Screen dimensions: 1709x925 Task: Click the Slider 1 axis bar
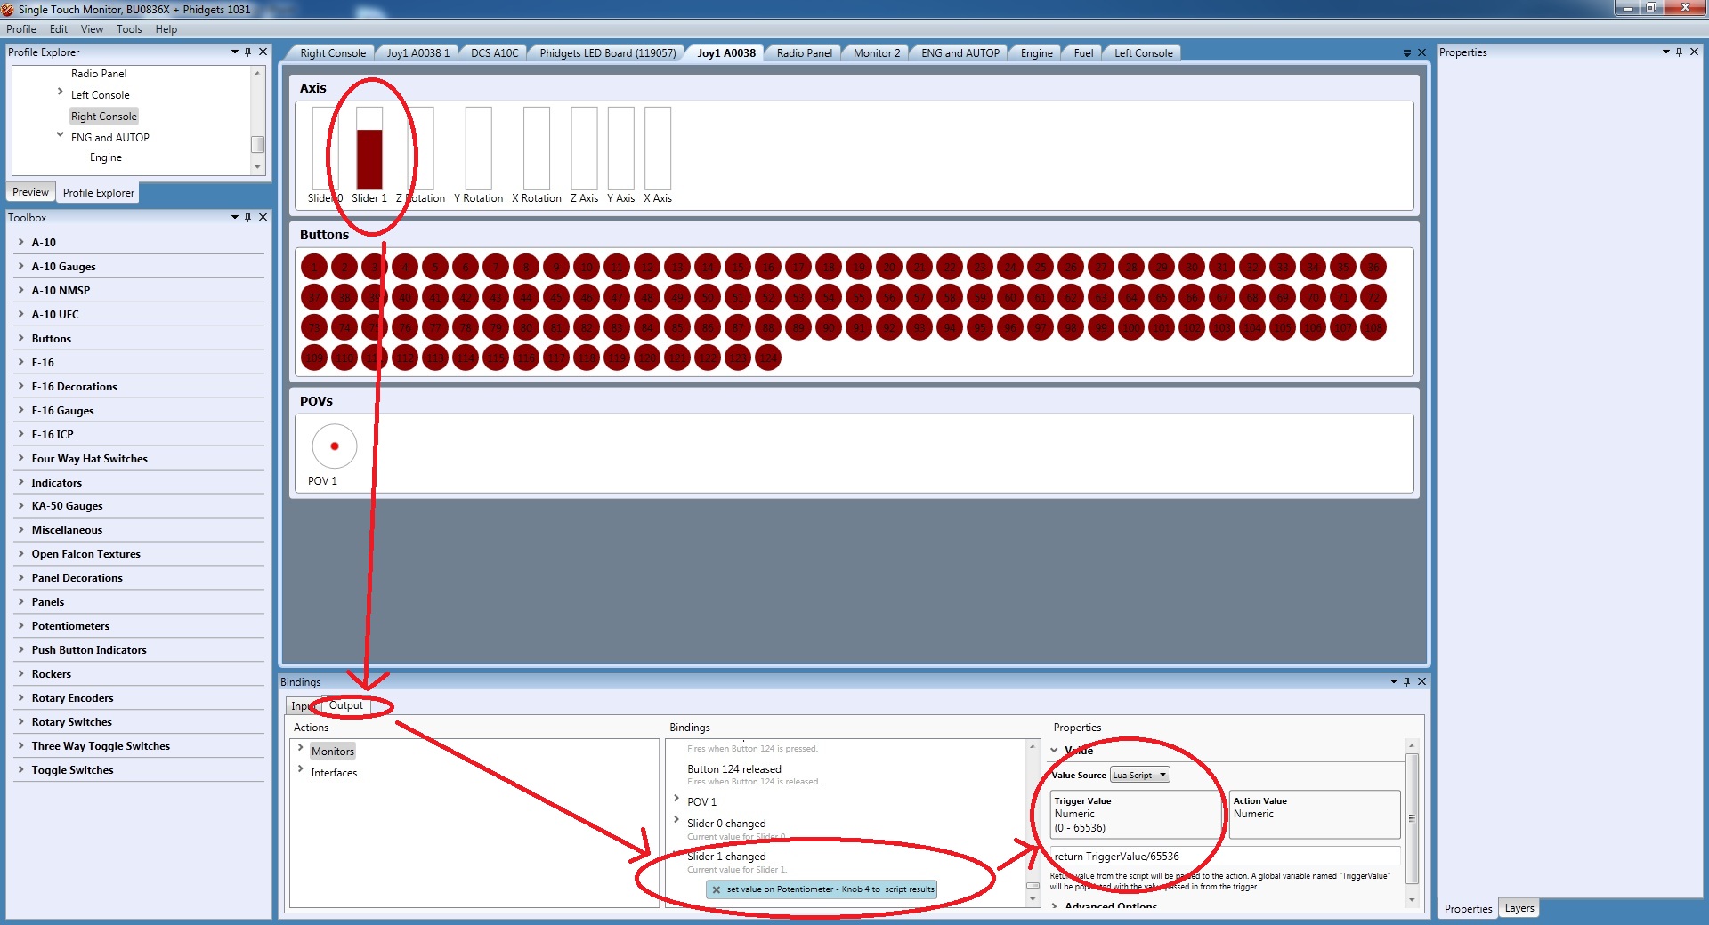point(369,149)
